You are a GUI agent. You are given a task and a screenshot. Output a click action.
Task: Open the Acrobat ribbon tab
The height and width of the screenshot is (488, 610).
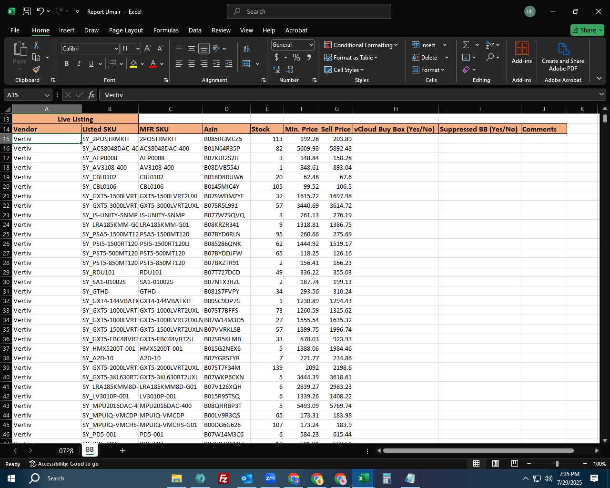click(296, 30)
